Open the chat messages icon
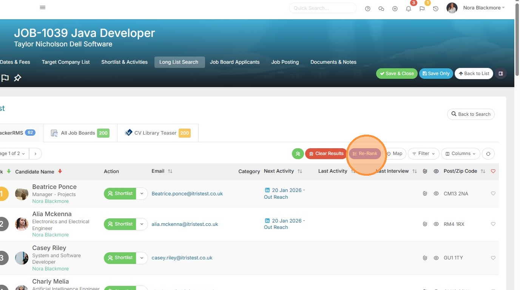The image size is (520, 290). (x=381, y=9)
